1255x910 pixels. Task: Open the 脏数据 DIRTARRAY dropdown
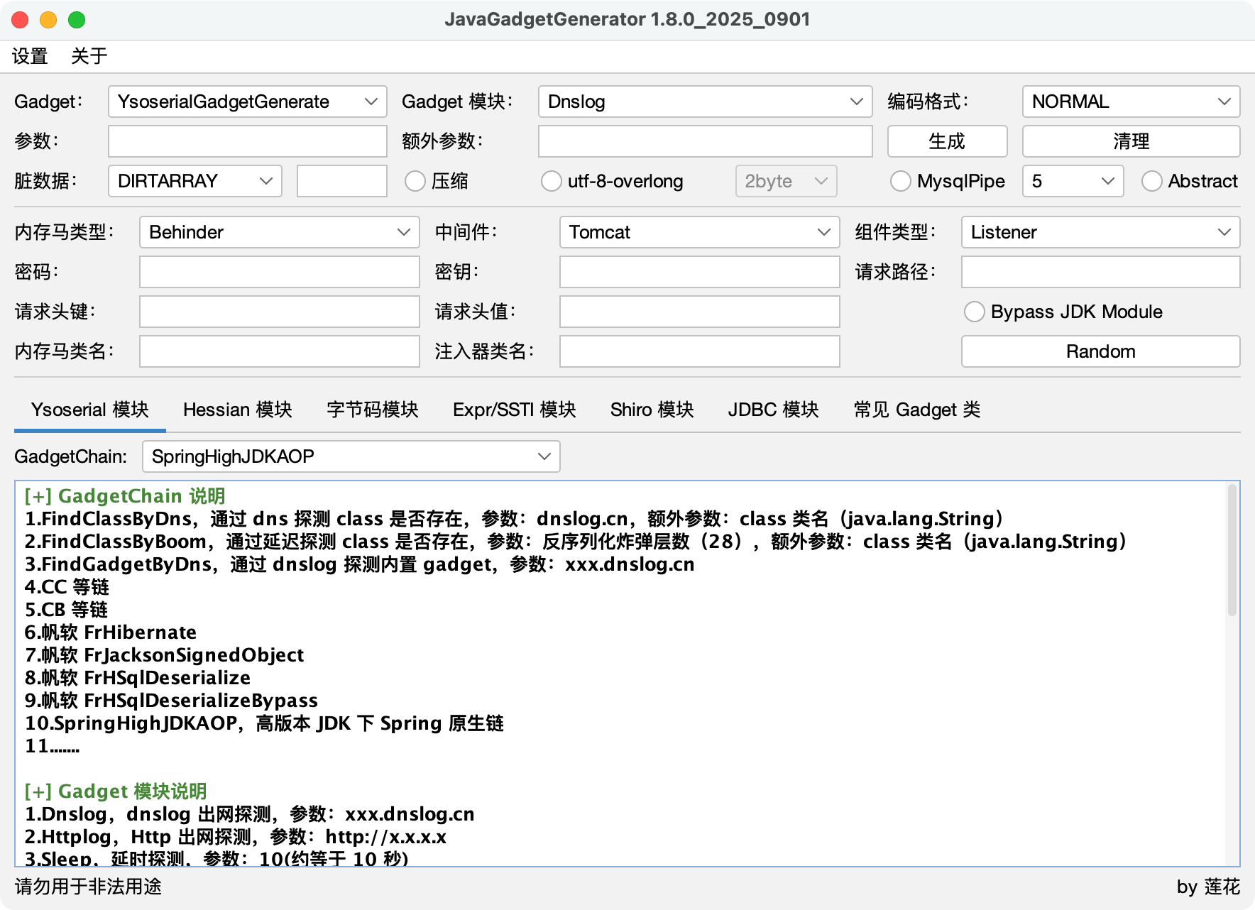point(194,181)
